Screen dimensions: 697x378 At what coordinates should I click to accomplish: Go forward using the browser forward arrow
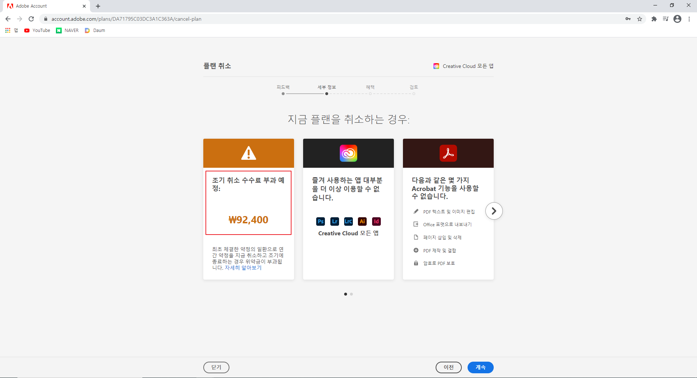point(20,19)
